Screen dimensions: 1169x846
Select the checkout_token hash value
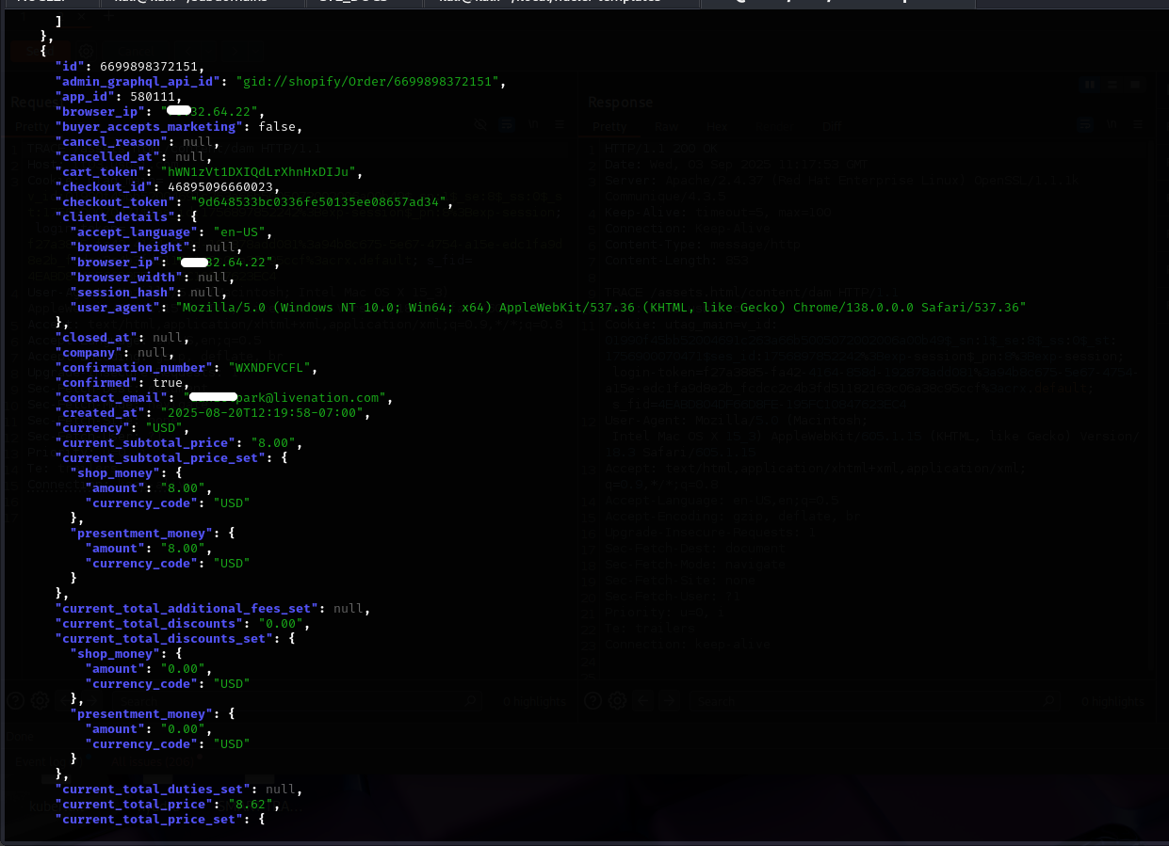pyautogui.click(x=319, y=201)
